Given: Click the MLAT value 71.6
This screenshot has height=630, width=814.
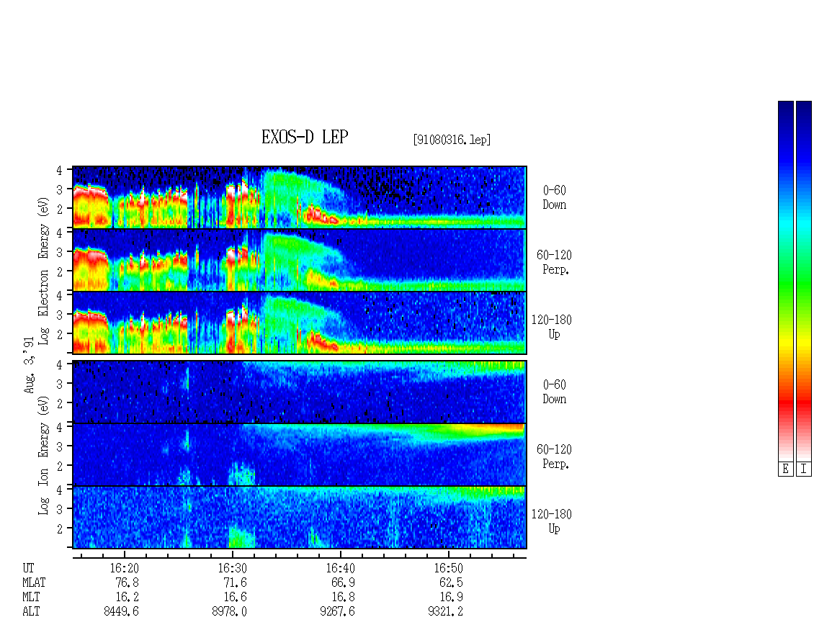Looking at the screenshot, I should 235,582.
